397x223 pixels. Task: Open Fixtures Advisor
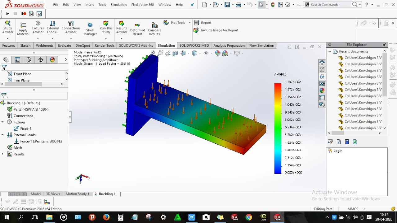point(38,27)
